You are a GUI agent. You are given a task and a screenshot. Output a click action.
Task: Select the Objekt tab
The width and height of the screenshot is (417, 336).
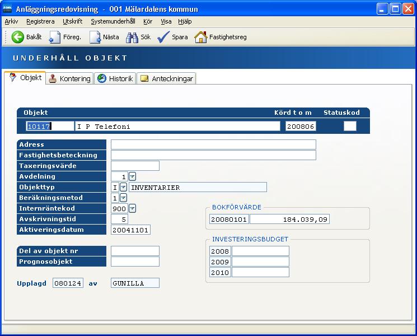[x=25, y=77]
